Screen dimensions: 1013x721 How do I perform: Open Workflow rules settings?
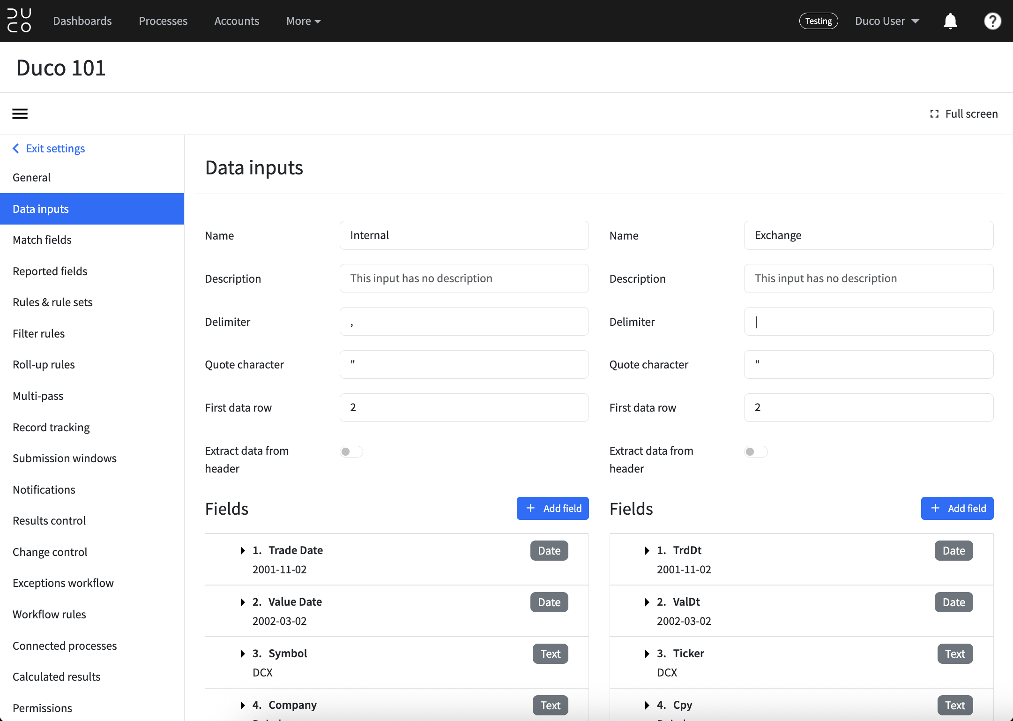tap(92, 614)
